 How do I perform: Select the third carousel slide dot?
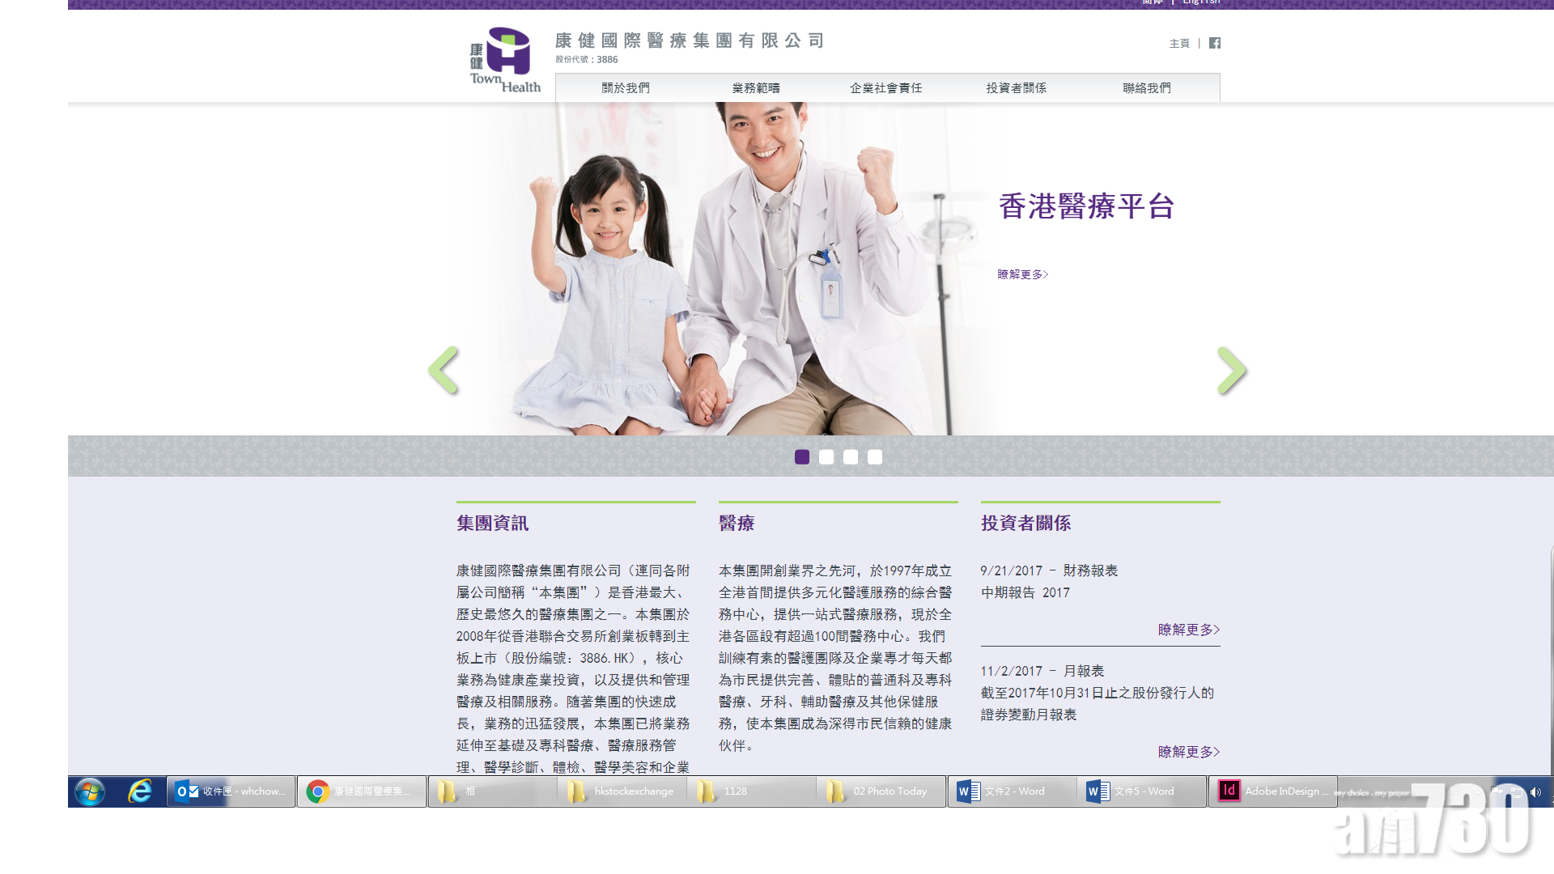pyautogui.click(x=851, y=456)
